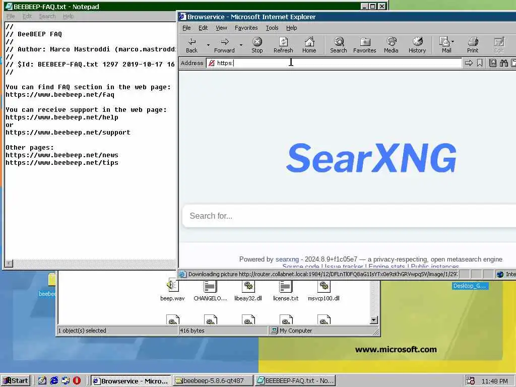Click the beebeep.net/tips URL in Notepad
Image resolution: width=516 pixels, height=387 pixels.
click(x=62, y=163)
